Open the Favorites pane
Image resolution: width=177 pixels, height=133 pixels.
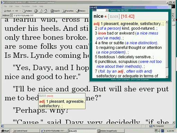(68, 11)
